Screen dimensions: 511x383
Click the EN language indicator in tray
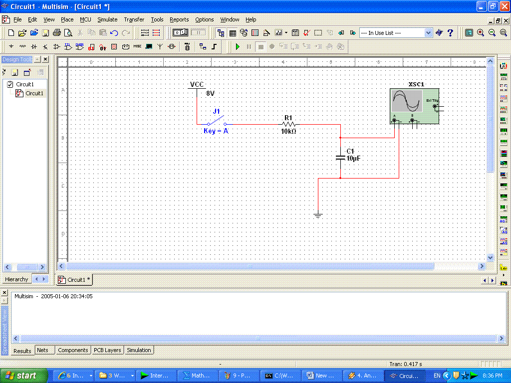pos(437,376)
